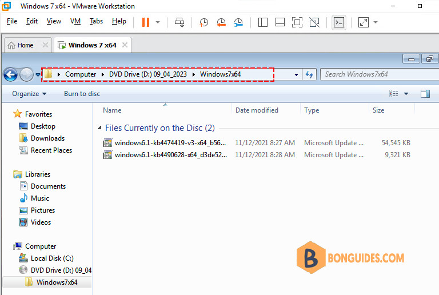Open the address bar history dropdown
This screenshot has width=439, height=295.
pyautogui.click(x=296, y=75)
